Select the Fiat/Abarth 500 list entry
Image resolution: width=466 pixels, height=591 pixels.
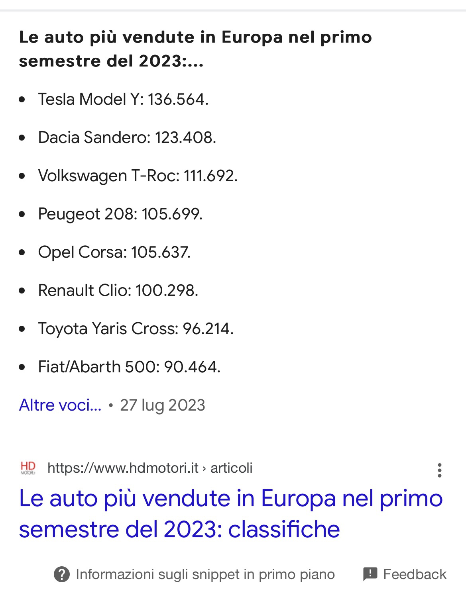[x=129, y=367]
